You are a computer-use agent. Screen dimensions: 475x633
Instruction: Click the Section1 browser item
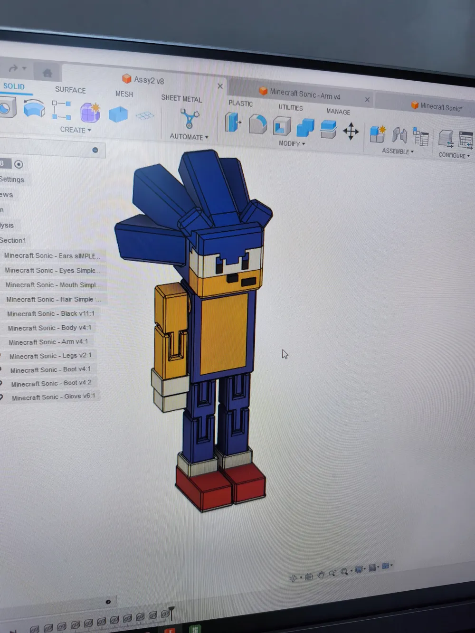[x=13, y=240]
